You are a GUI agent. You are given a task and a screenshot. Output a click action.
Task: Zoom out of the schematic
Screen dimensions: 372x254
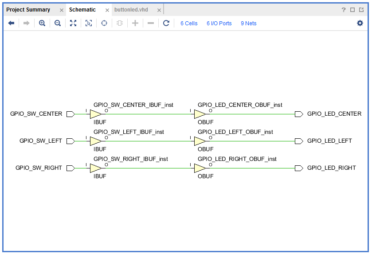click(x=58, y=23)
